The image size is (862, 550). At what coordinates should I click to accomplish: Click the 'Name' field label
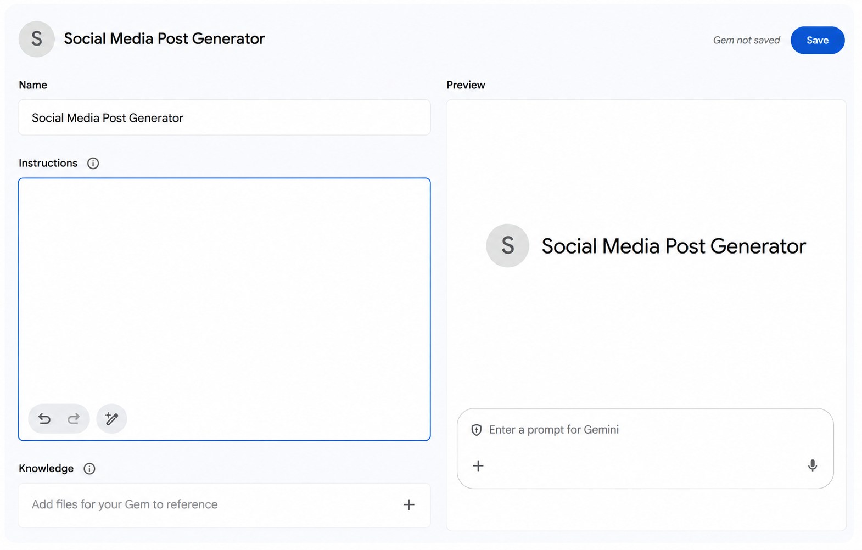point(33,85)
